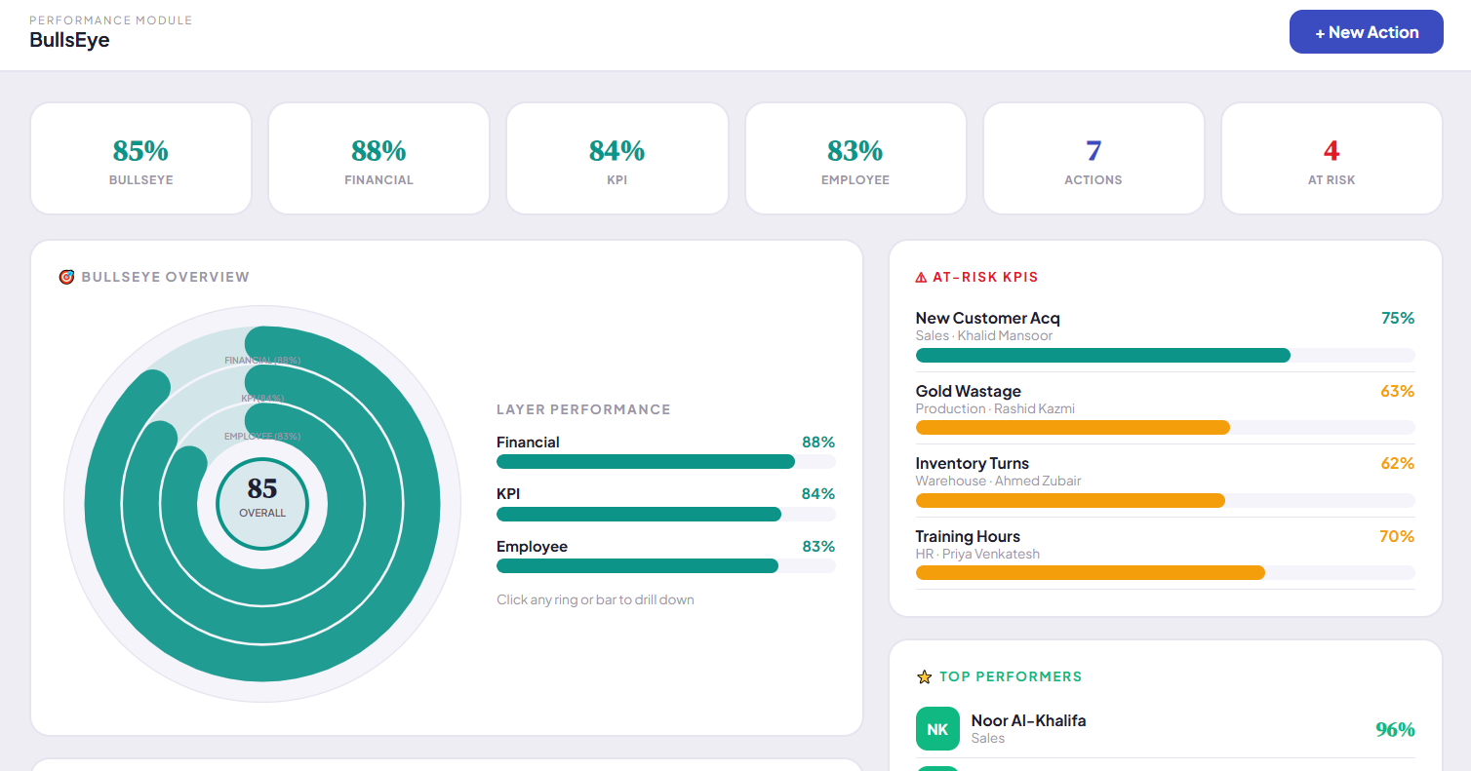Select the NK avatar for Noor Al-Khalifa
The height and width of the screenshot is (771, 1471).
pyautogui.click(x=937, y=729)
